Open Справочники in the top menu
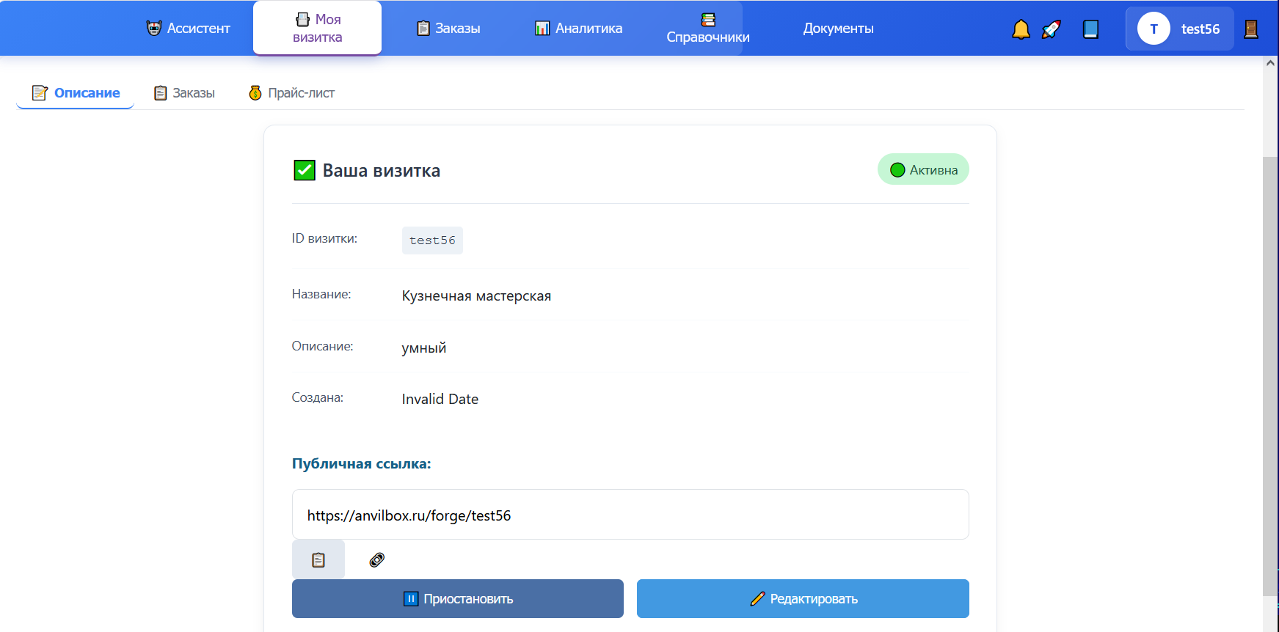 click(x=708, y=29)
